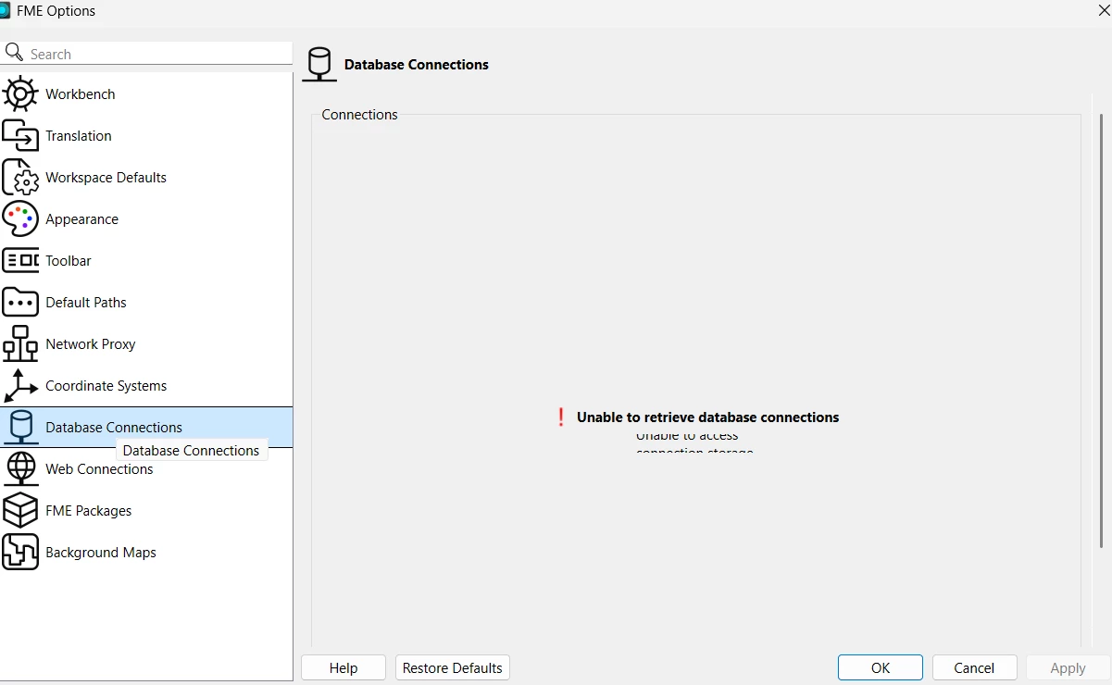The image size is (1112, 685).
Task: Click the red exclamation error icon
Action: click(x=560, y=417)
